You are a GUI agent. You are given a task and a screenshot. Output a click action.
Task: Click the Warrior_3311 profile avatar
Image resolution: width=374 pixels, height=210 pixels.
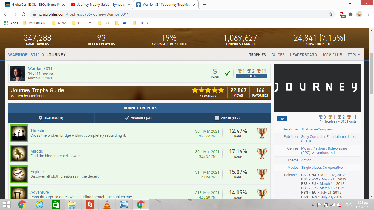pos(18,73)
